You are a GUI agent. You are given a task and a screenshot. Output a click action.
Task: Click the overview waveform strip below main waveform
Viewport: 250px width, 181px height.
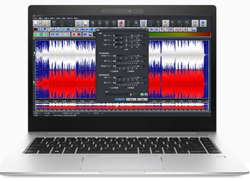click(x=121, y=107)
